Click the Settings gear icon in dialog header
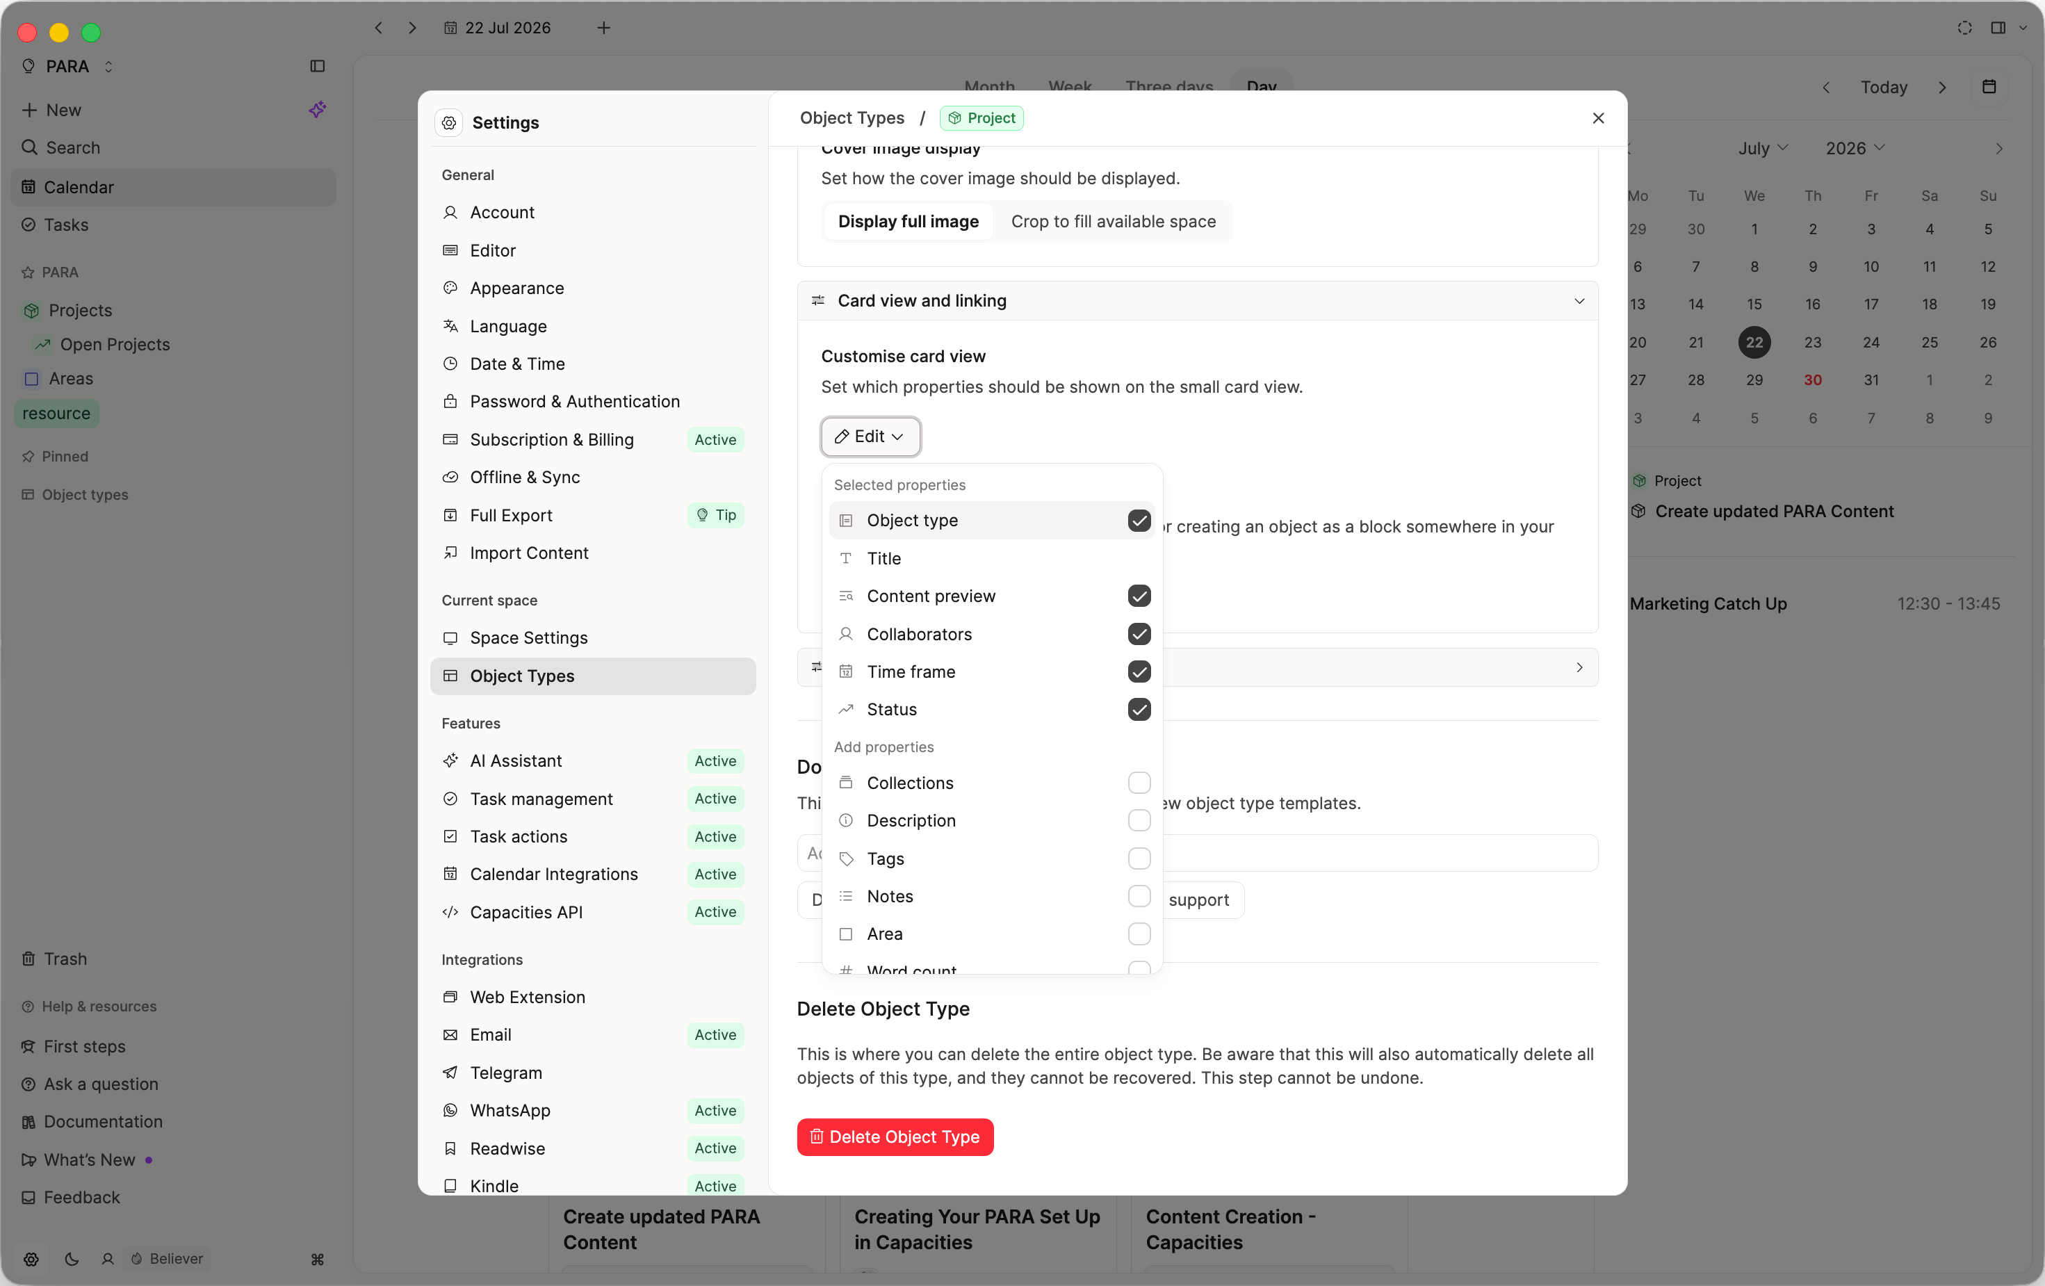The width and height of the screenshot is (2045, 1286). point(449,122)
